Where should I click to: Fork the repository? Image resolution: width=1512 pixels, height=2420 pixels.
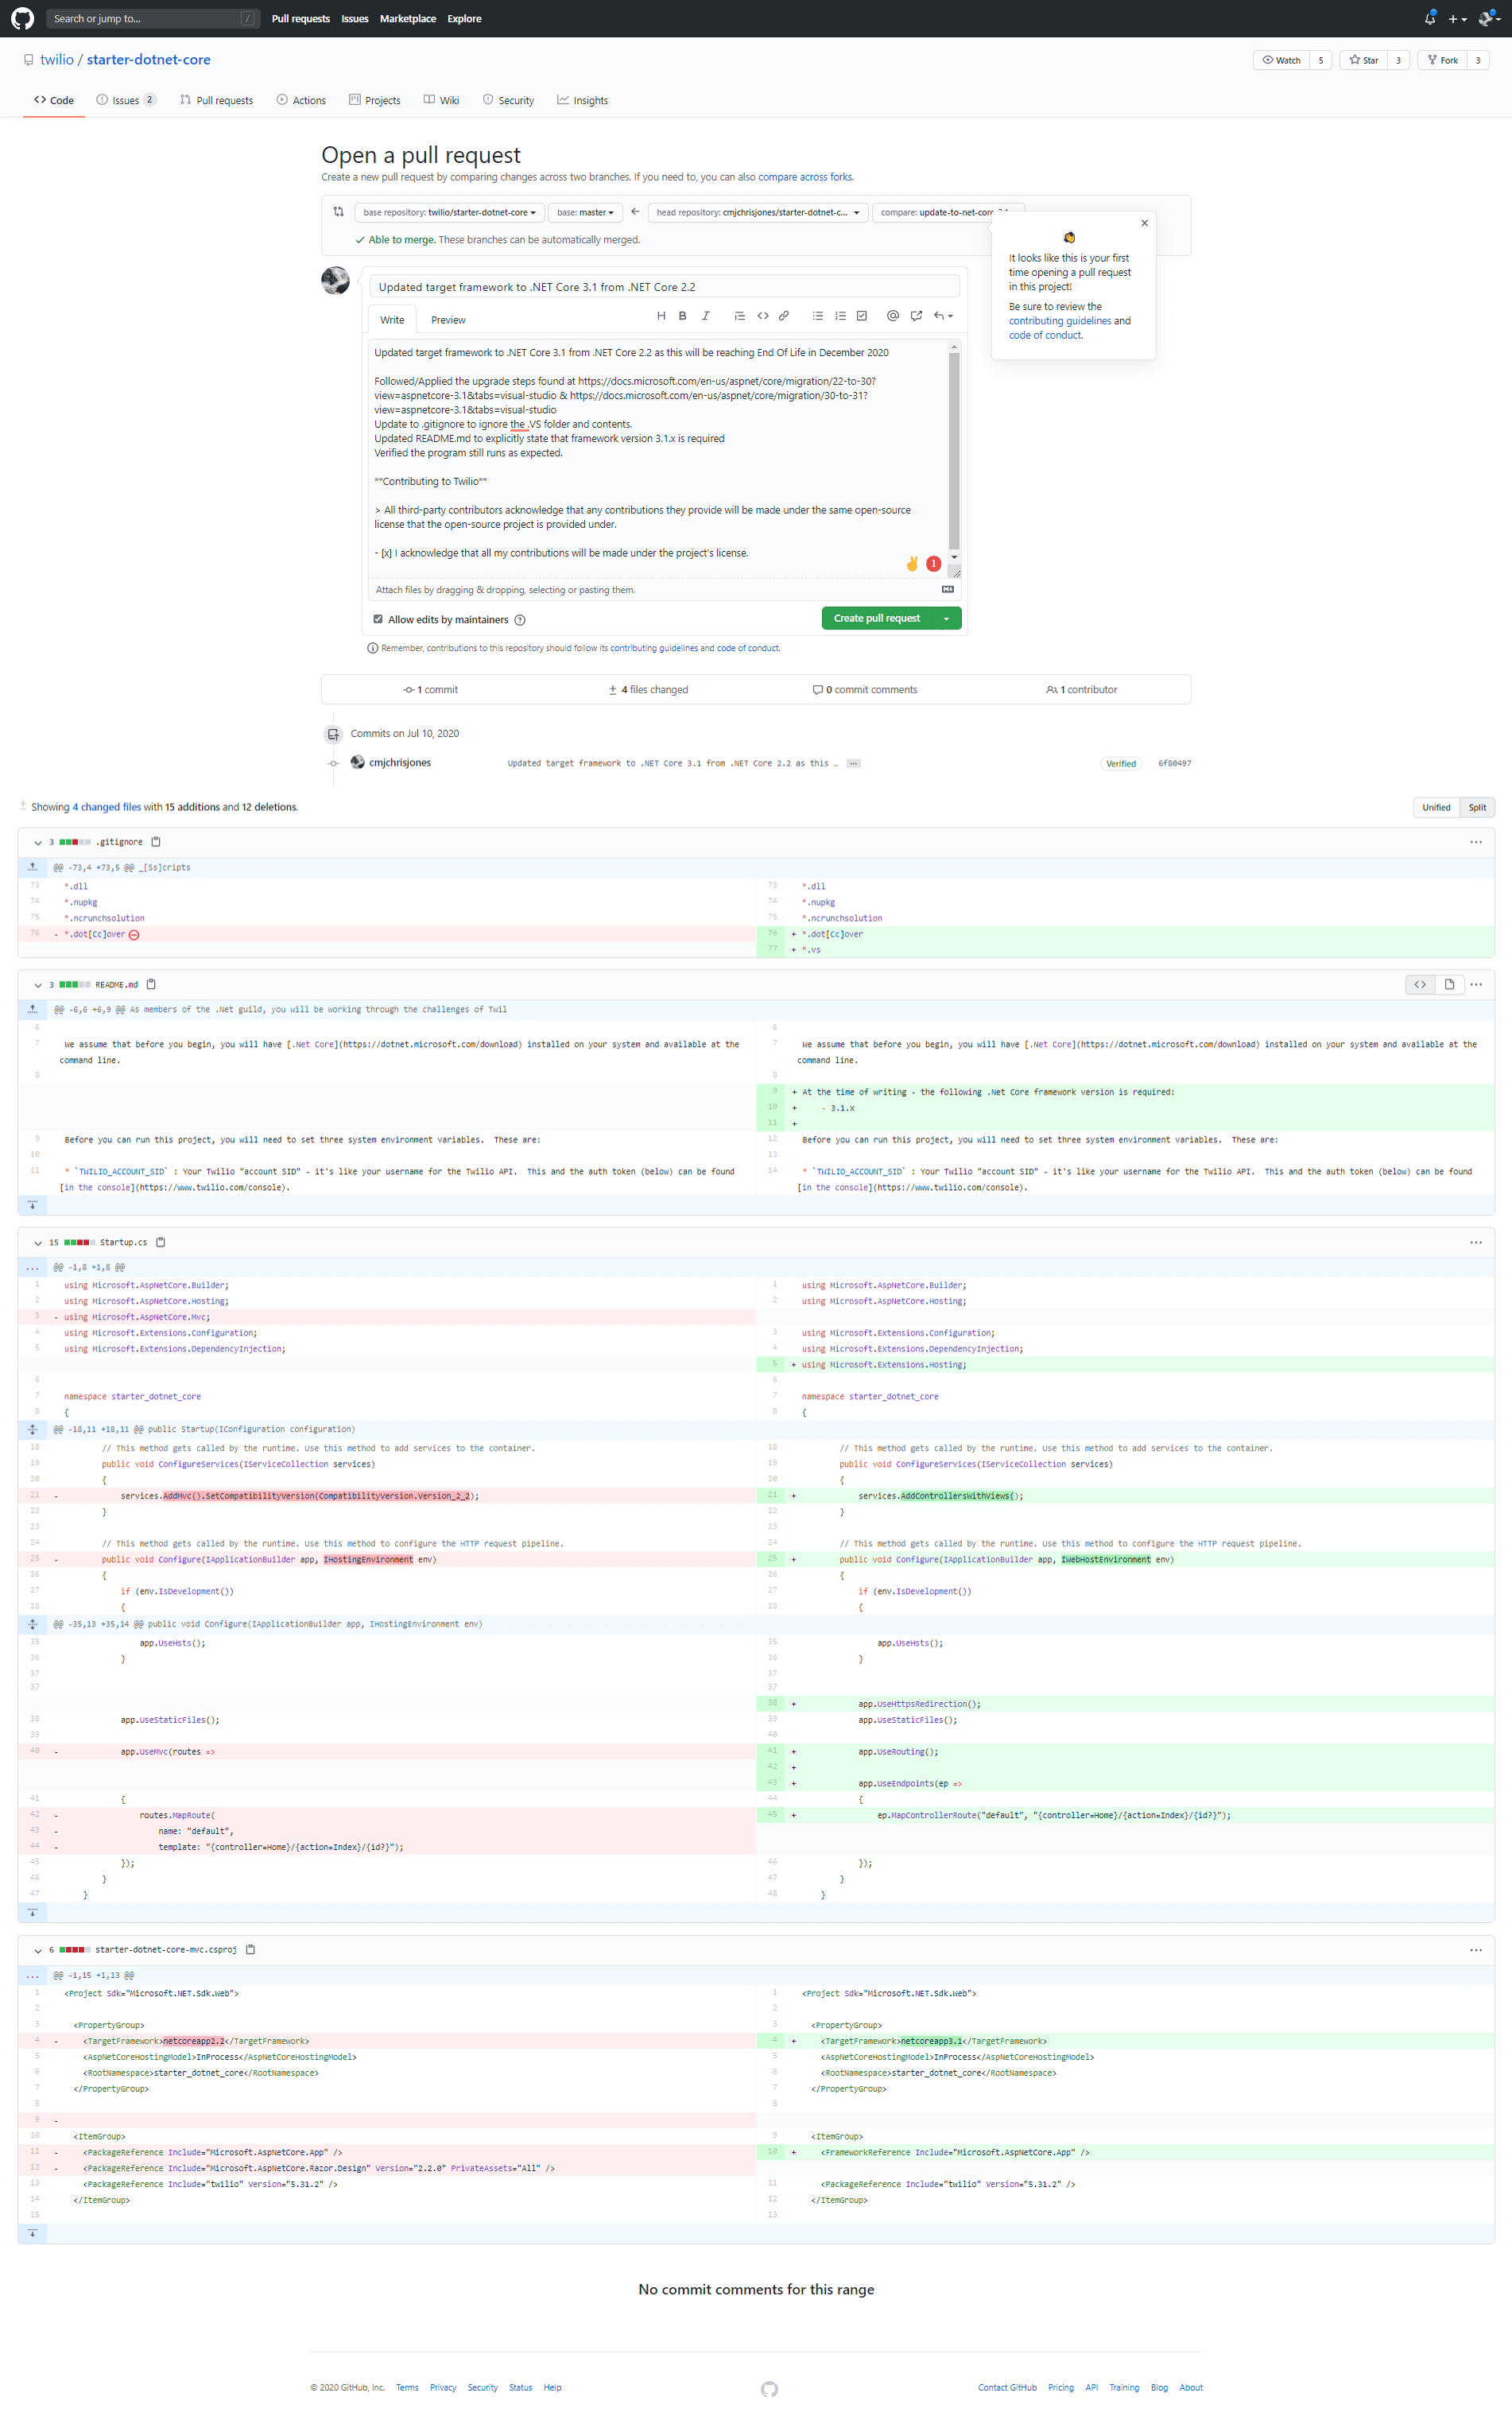(x=1442, y=60)
